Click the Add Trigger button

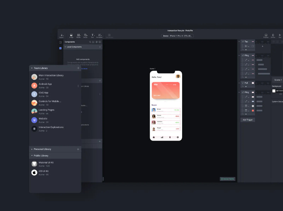[x=248, y=120]
